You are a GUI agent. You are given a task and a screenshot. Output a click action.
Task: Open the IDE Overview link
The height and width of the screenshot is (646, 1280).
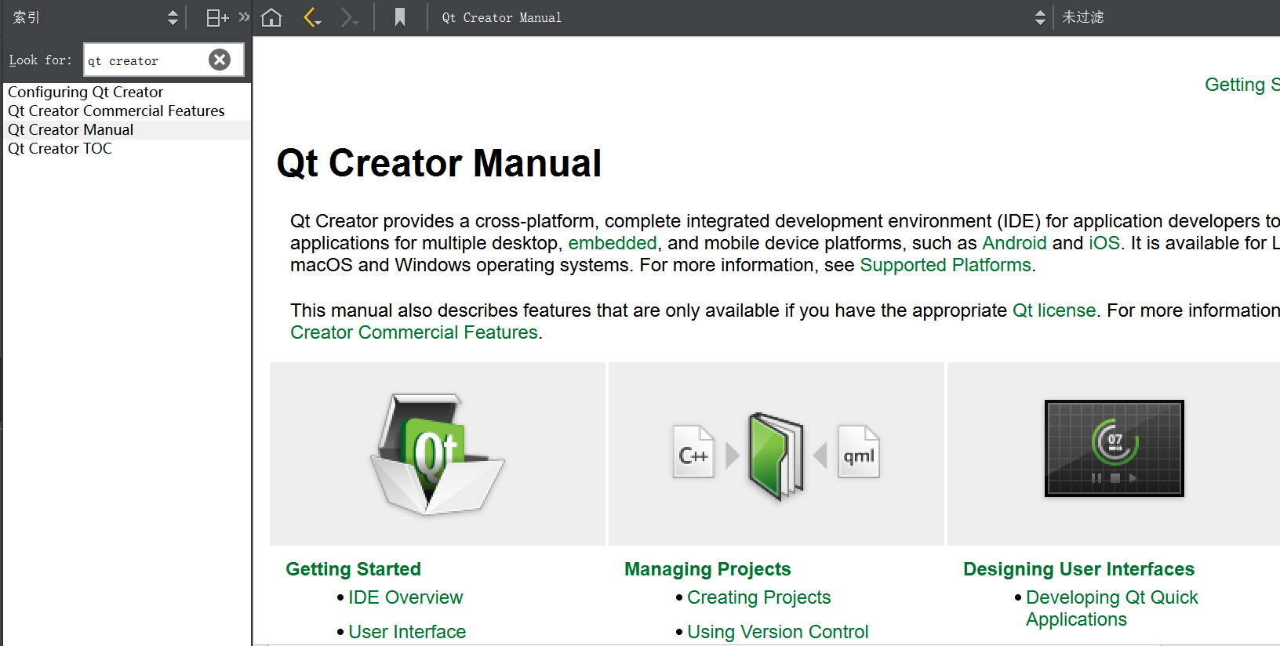[x=405, y=597]
